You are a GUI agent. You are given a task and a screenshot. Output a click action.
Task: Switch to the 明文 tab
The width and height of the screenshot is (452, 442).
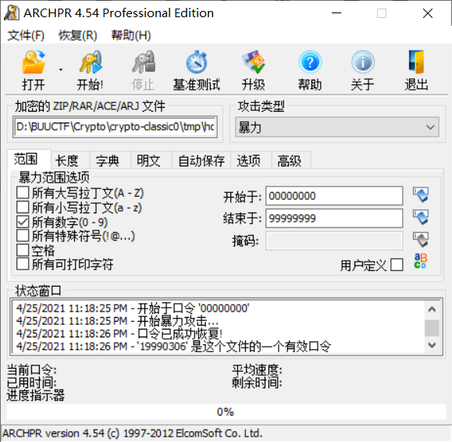[x=151, y=161]
